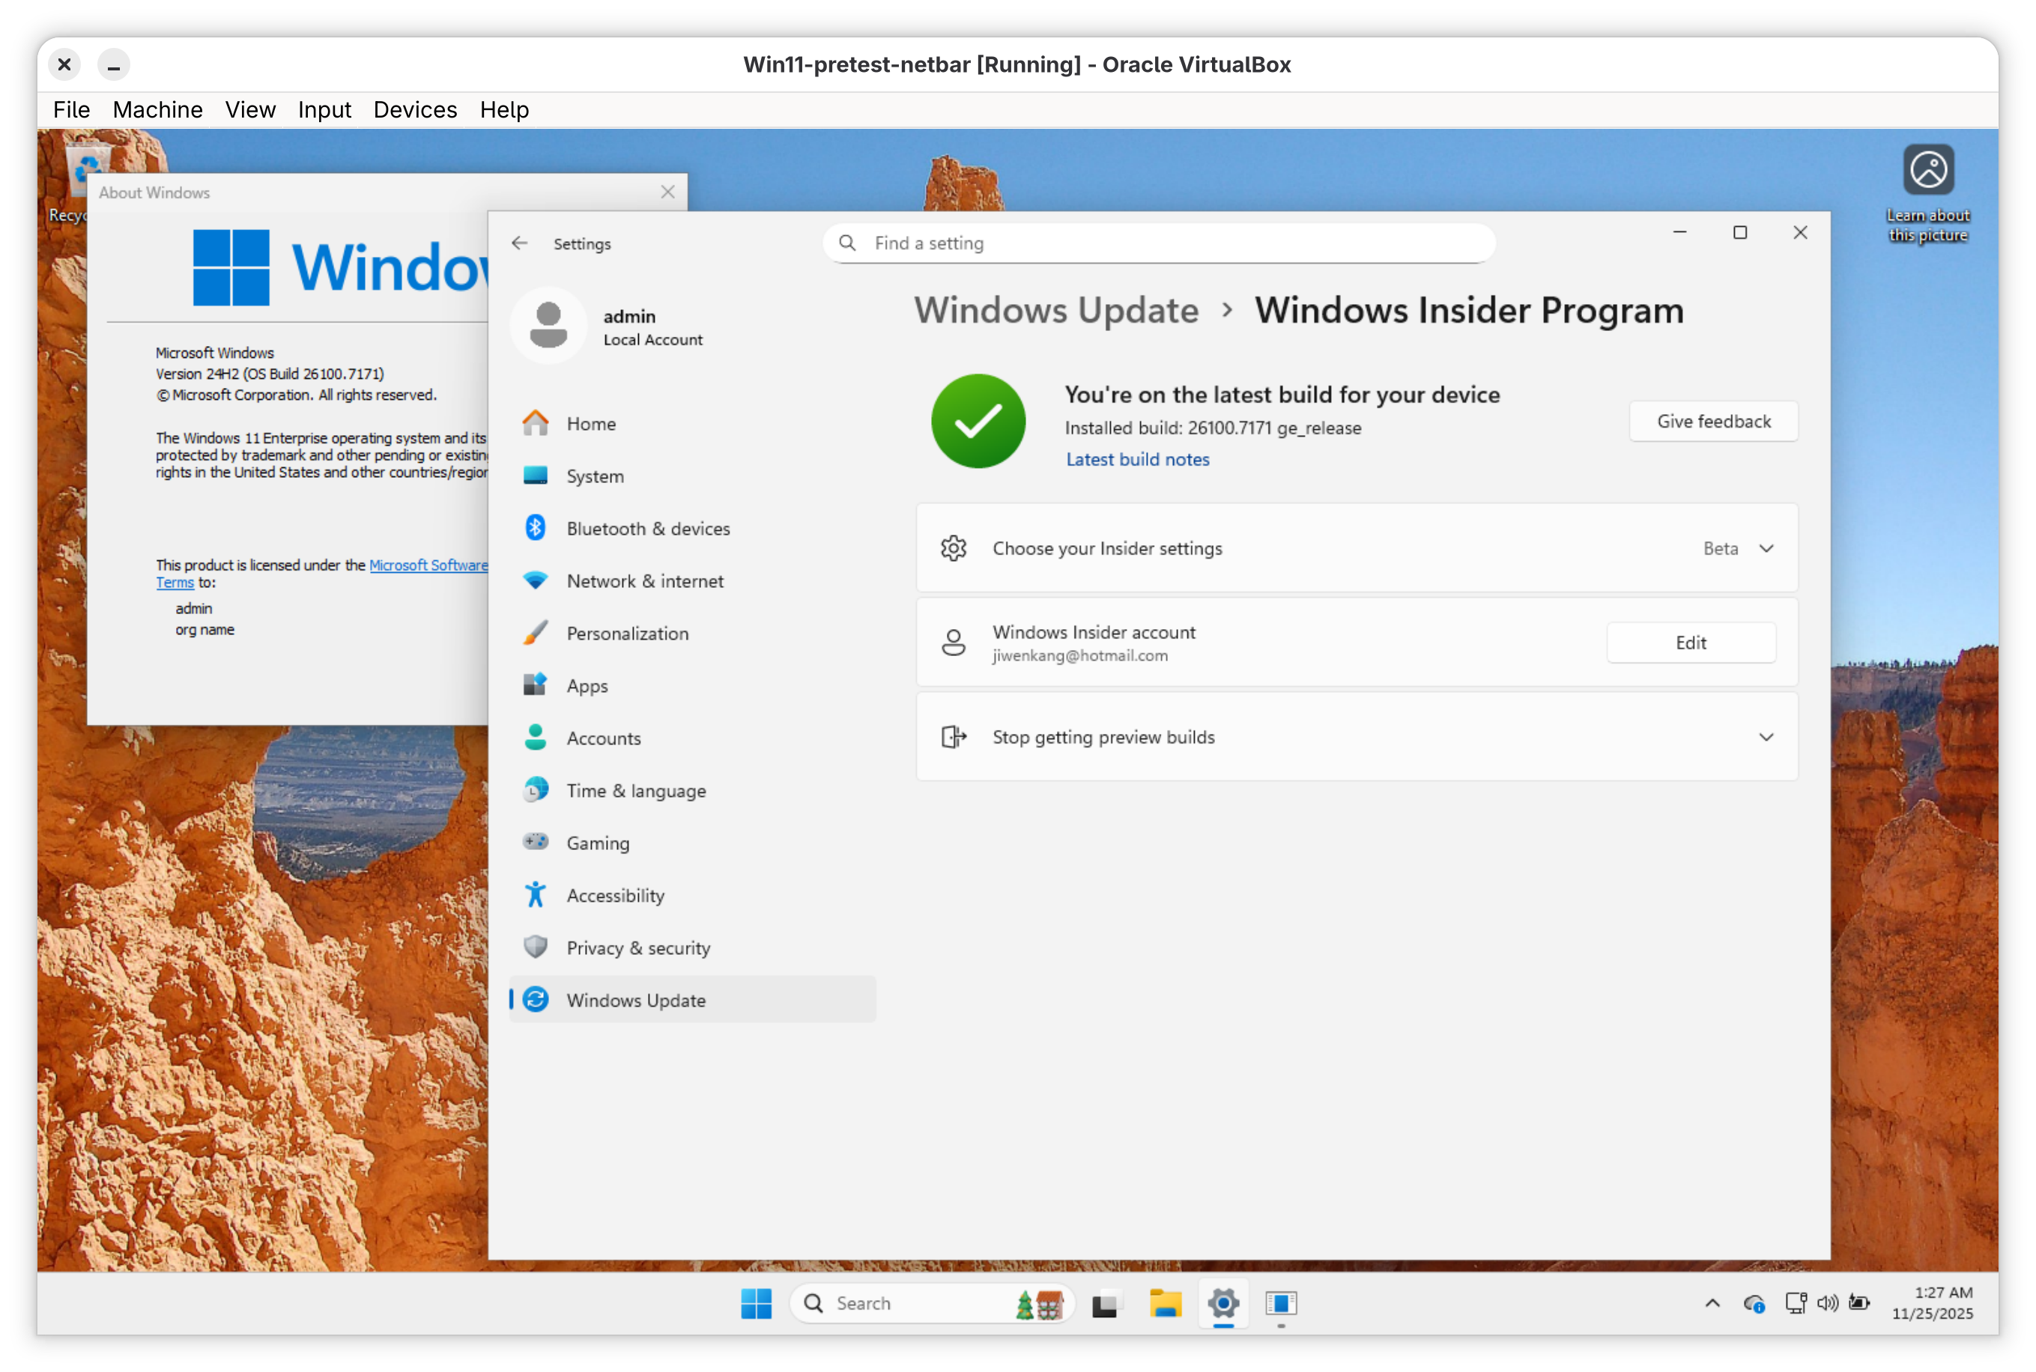Click Edit for the Windows Insider account
Screen dimensions: 2036x1372
pyautogui.click(x=1689, y=643)
